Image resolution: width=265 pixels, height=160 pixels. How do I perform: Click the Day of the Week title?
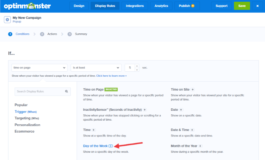[x=95, y=146]
